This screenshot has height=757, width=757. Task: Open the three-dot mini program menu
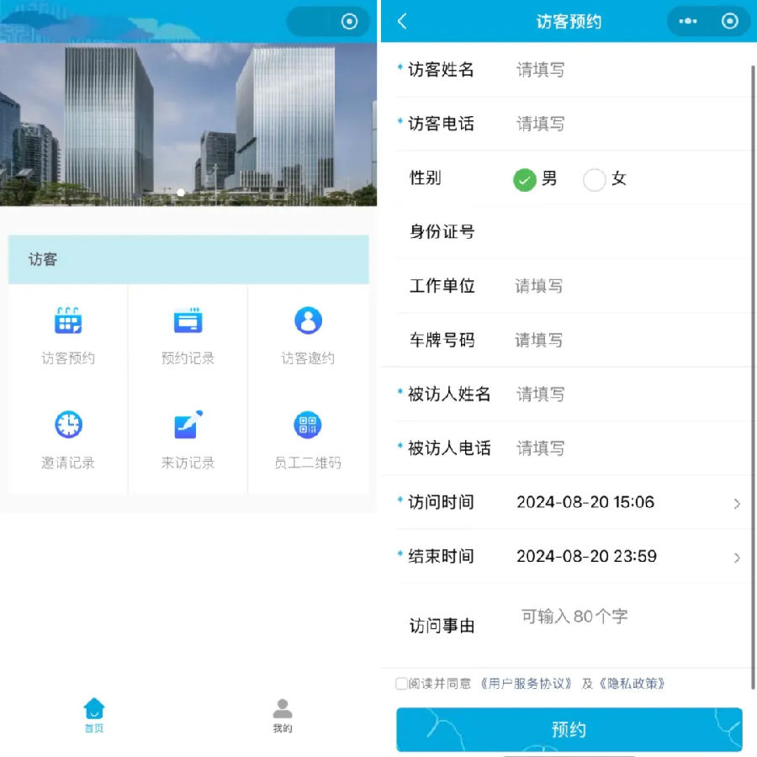688,22
